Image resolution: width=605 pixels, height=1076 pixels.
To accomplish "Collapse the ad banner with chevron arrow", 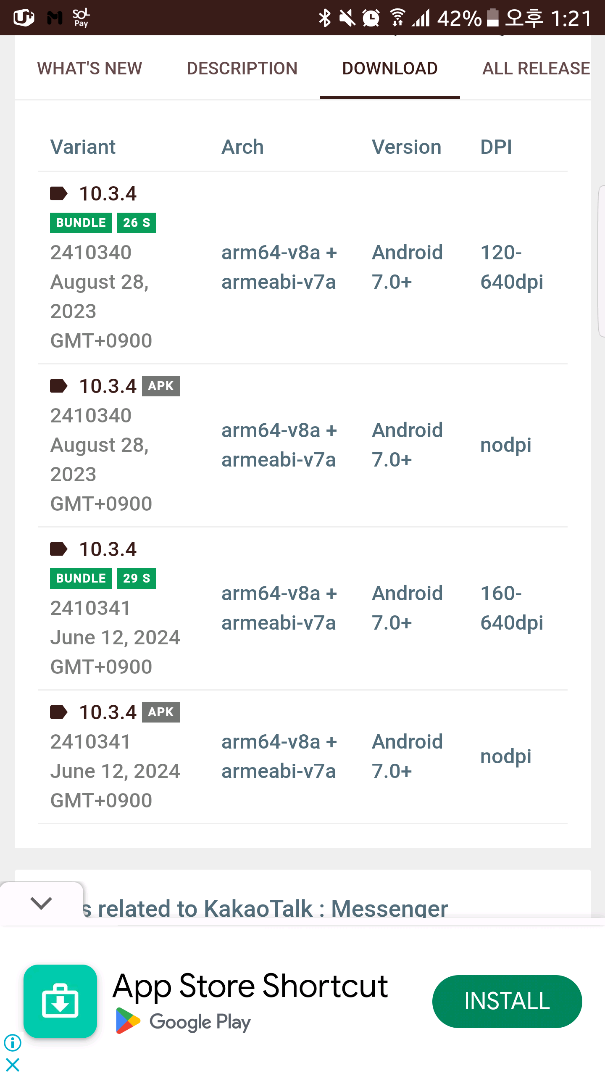I will click(41, 903).
